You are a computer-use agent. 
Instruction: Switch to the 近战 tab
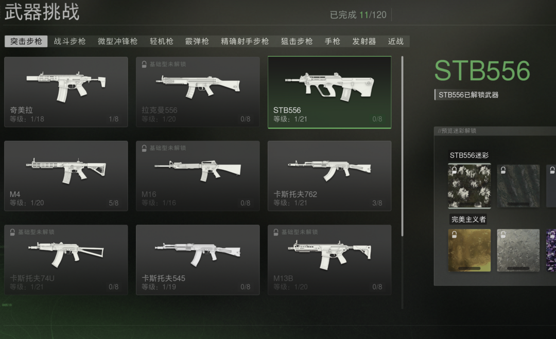click(x=395, y=42)
